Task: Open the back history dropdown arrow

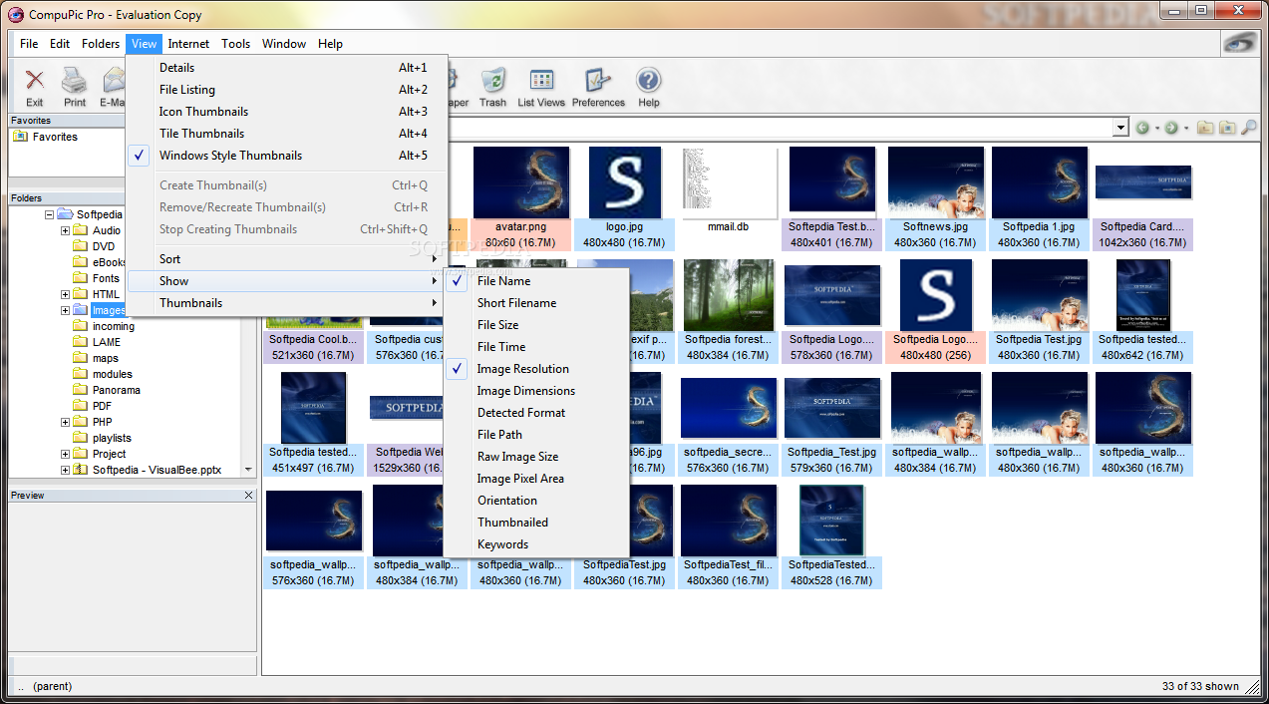Action: [x=1156, y=128]
